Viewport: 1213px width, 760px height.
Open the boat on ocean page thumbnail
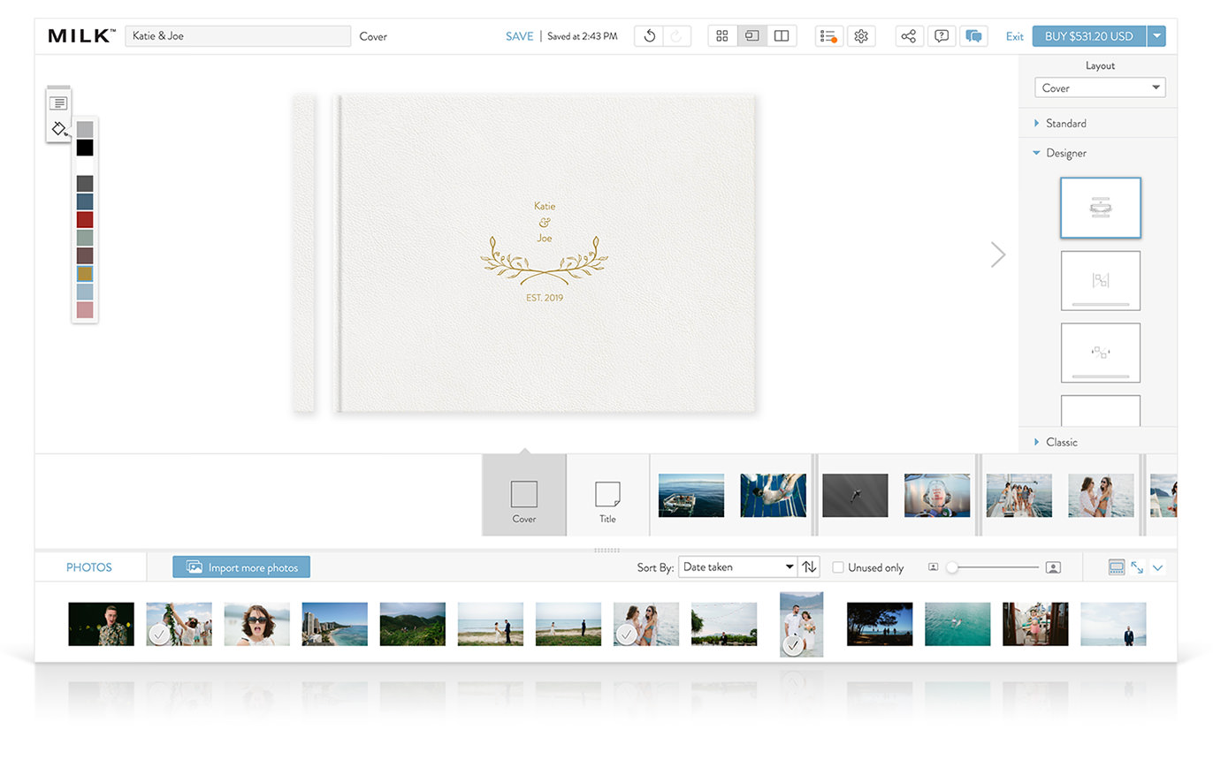(x=691, y=495)
